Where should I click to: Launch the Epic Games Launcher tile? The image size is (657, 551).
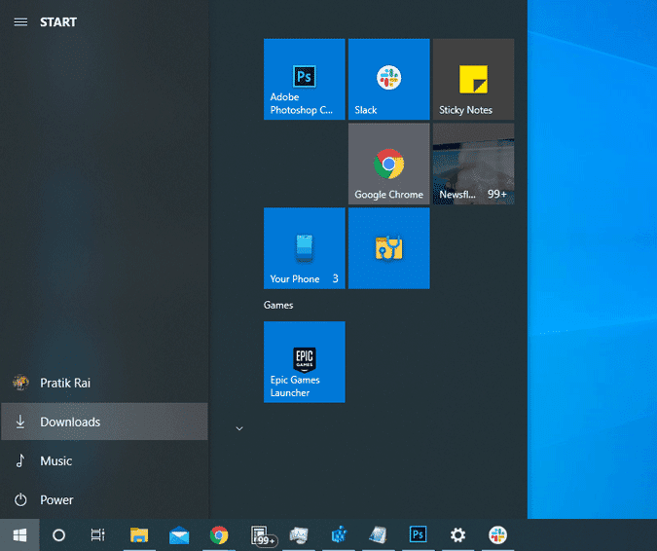tap(305, 362)
